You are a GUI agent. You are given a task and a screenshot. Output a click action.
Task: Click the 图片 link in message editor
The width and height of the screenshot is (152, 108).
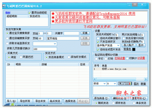(x=136, y=84)
